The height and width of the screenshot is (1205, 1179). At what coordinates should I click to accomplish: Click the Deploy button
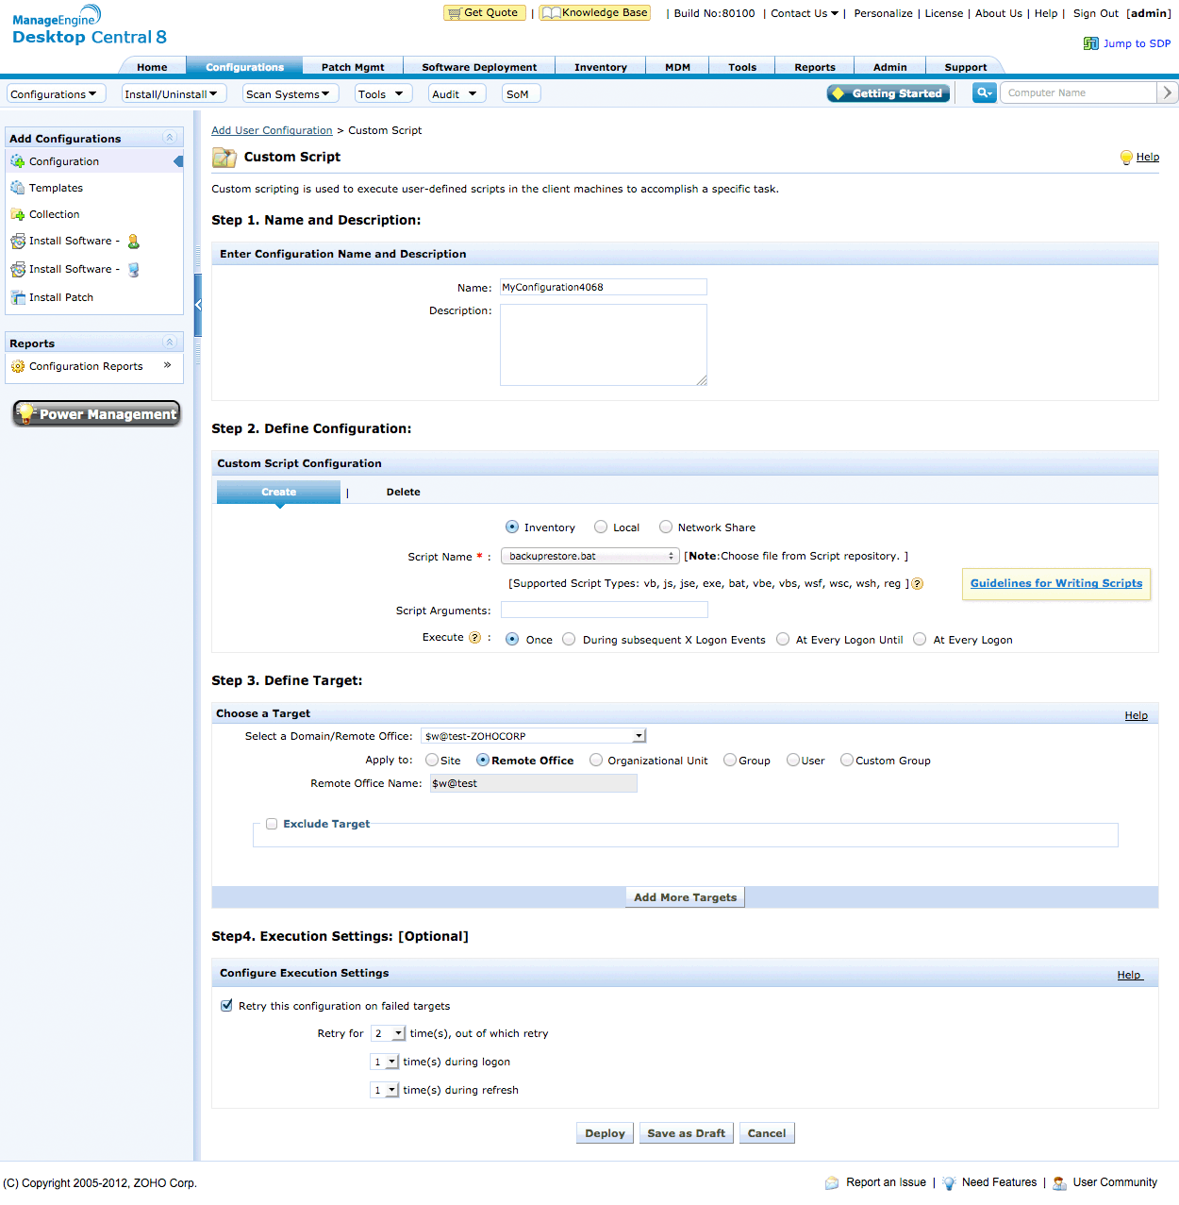point(605,1133)
